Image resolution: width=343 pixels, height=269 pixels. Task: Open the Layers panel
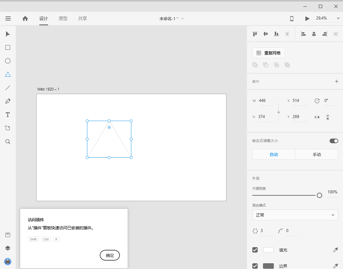[8, 248]
